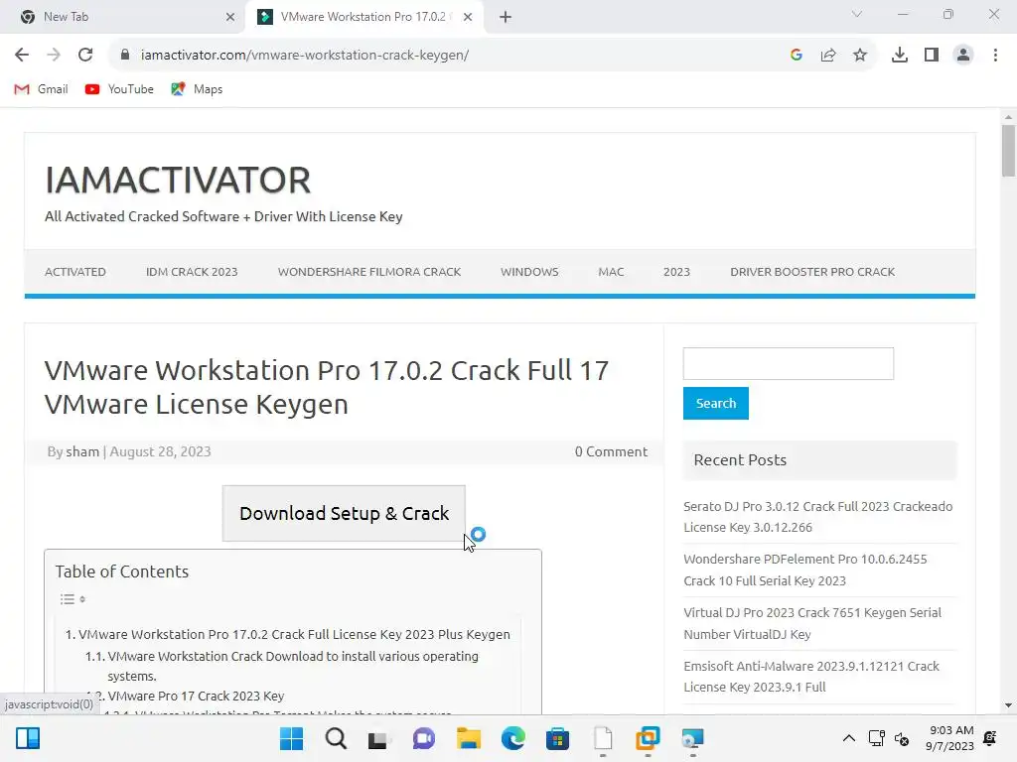Jump to VMware Pro 17 Crack 2023 Key
Viewport: 1017px width, 762px height.
coord(196,696)
